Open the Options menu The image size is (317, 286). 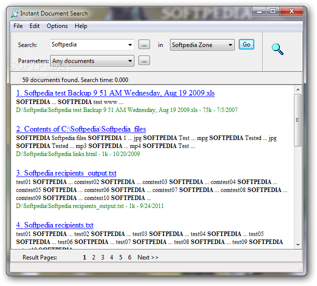tap(57, 26)
